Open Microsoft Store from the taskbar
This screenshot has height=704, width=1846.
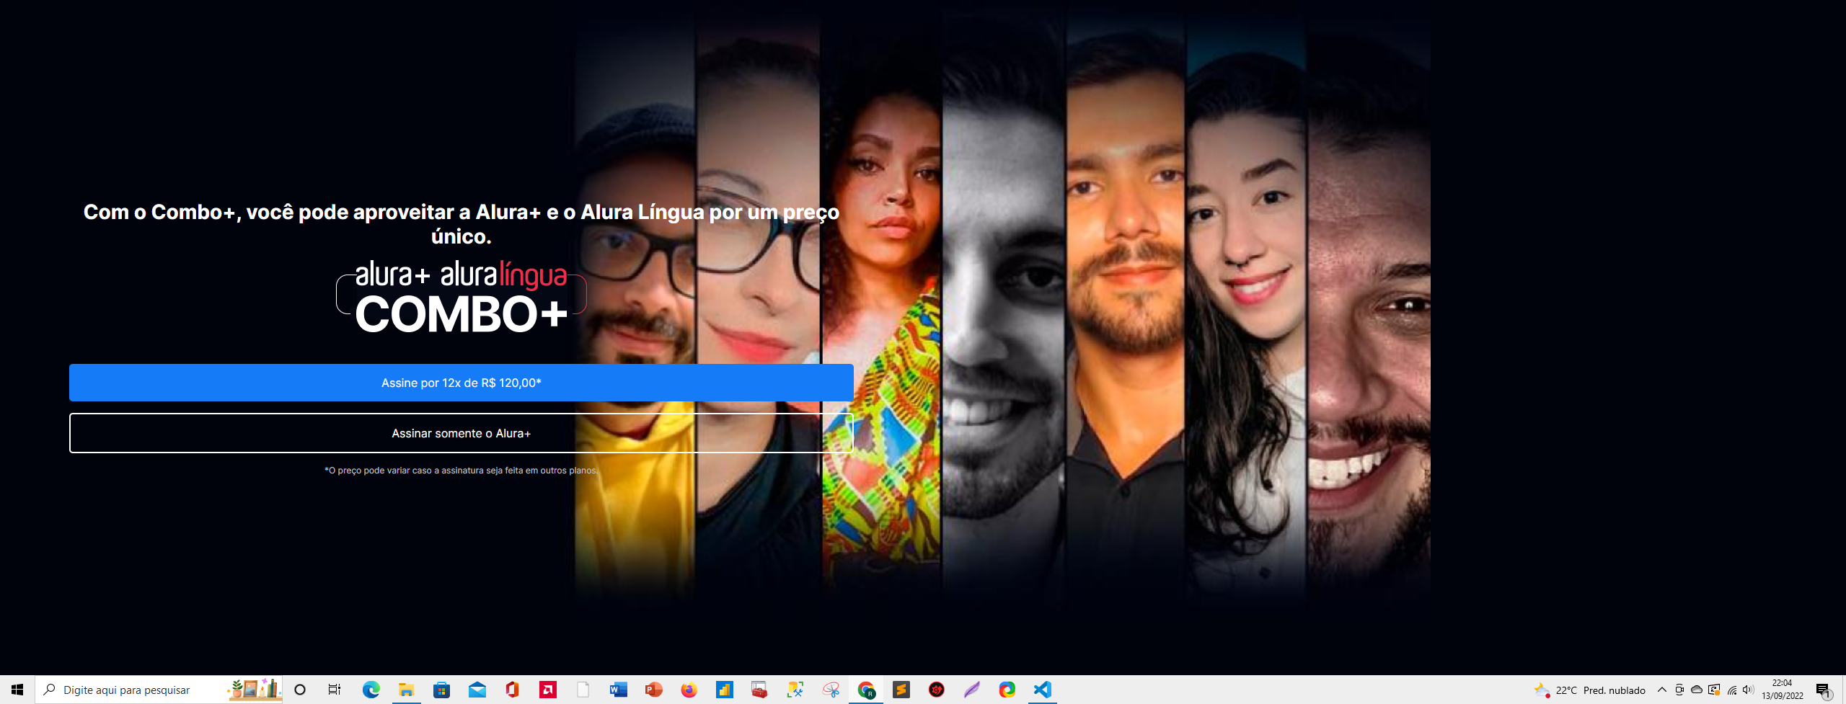click(441, 690)
